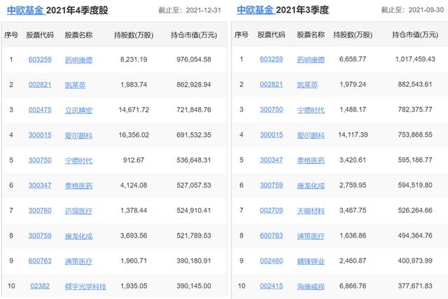Open stock code 002415 link
This screenshot has height=299, width=448.
click(272, 286)
